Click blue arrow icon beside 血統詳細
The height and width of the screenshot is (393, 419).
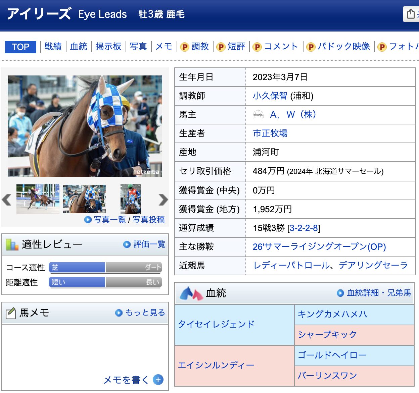[340, 293]
